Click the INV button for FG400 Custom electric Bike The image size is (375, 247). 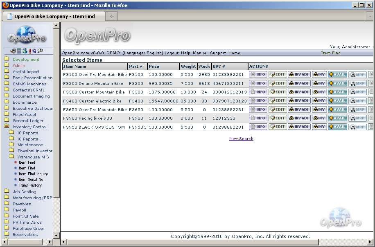(319, 101)
